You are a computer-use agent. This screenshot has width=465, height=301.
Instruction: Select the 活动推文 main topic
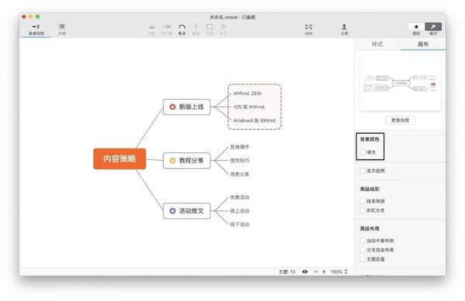point(187,210)
